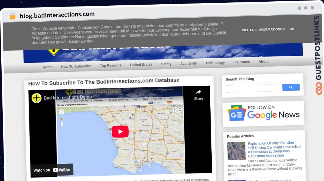Open the Safety category

tap(166, 64)
